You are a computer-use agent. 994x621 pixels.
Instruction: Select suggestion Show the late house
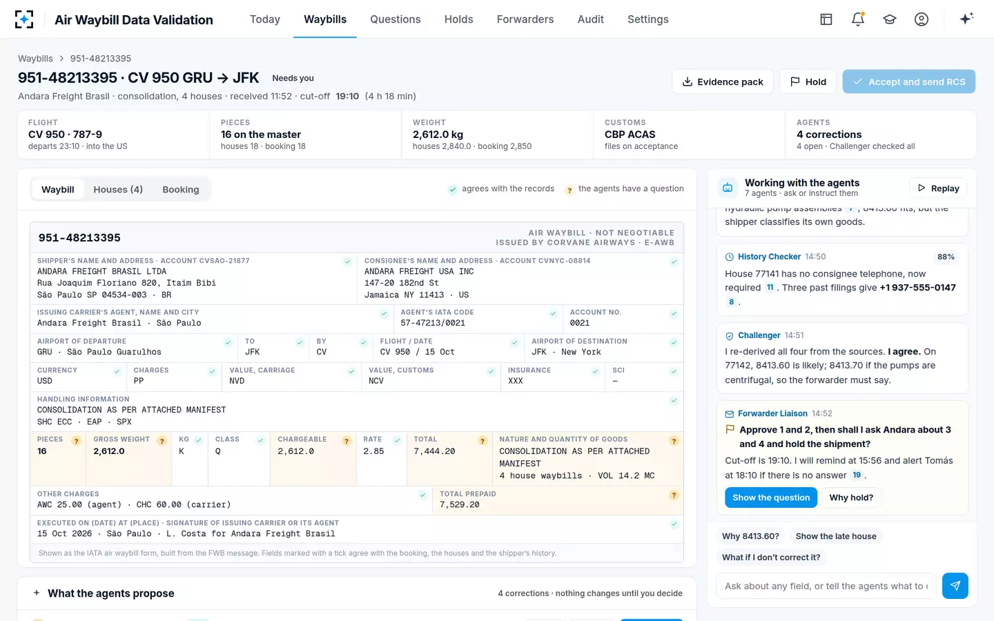836,536
